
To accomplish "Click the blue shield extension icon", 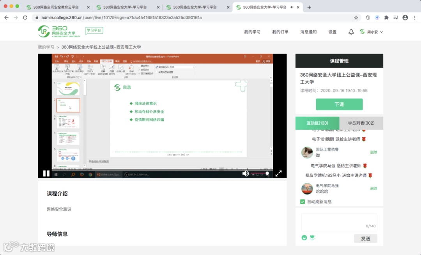I will (x=377, y=18).
